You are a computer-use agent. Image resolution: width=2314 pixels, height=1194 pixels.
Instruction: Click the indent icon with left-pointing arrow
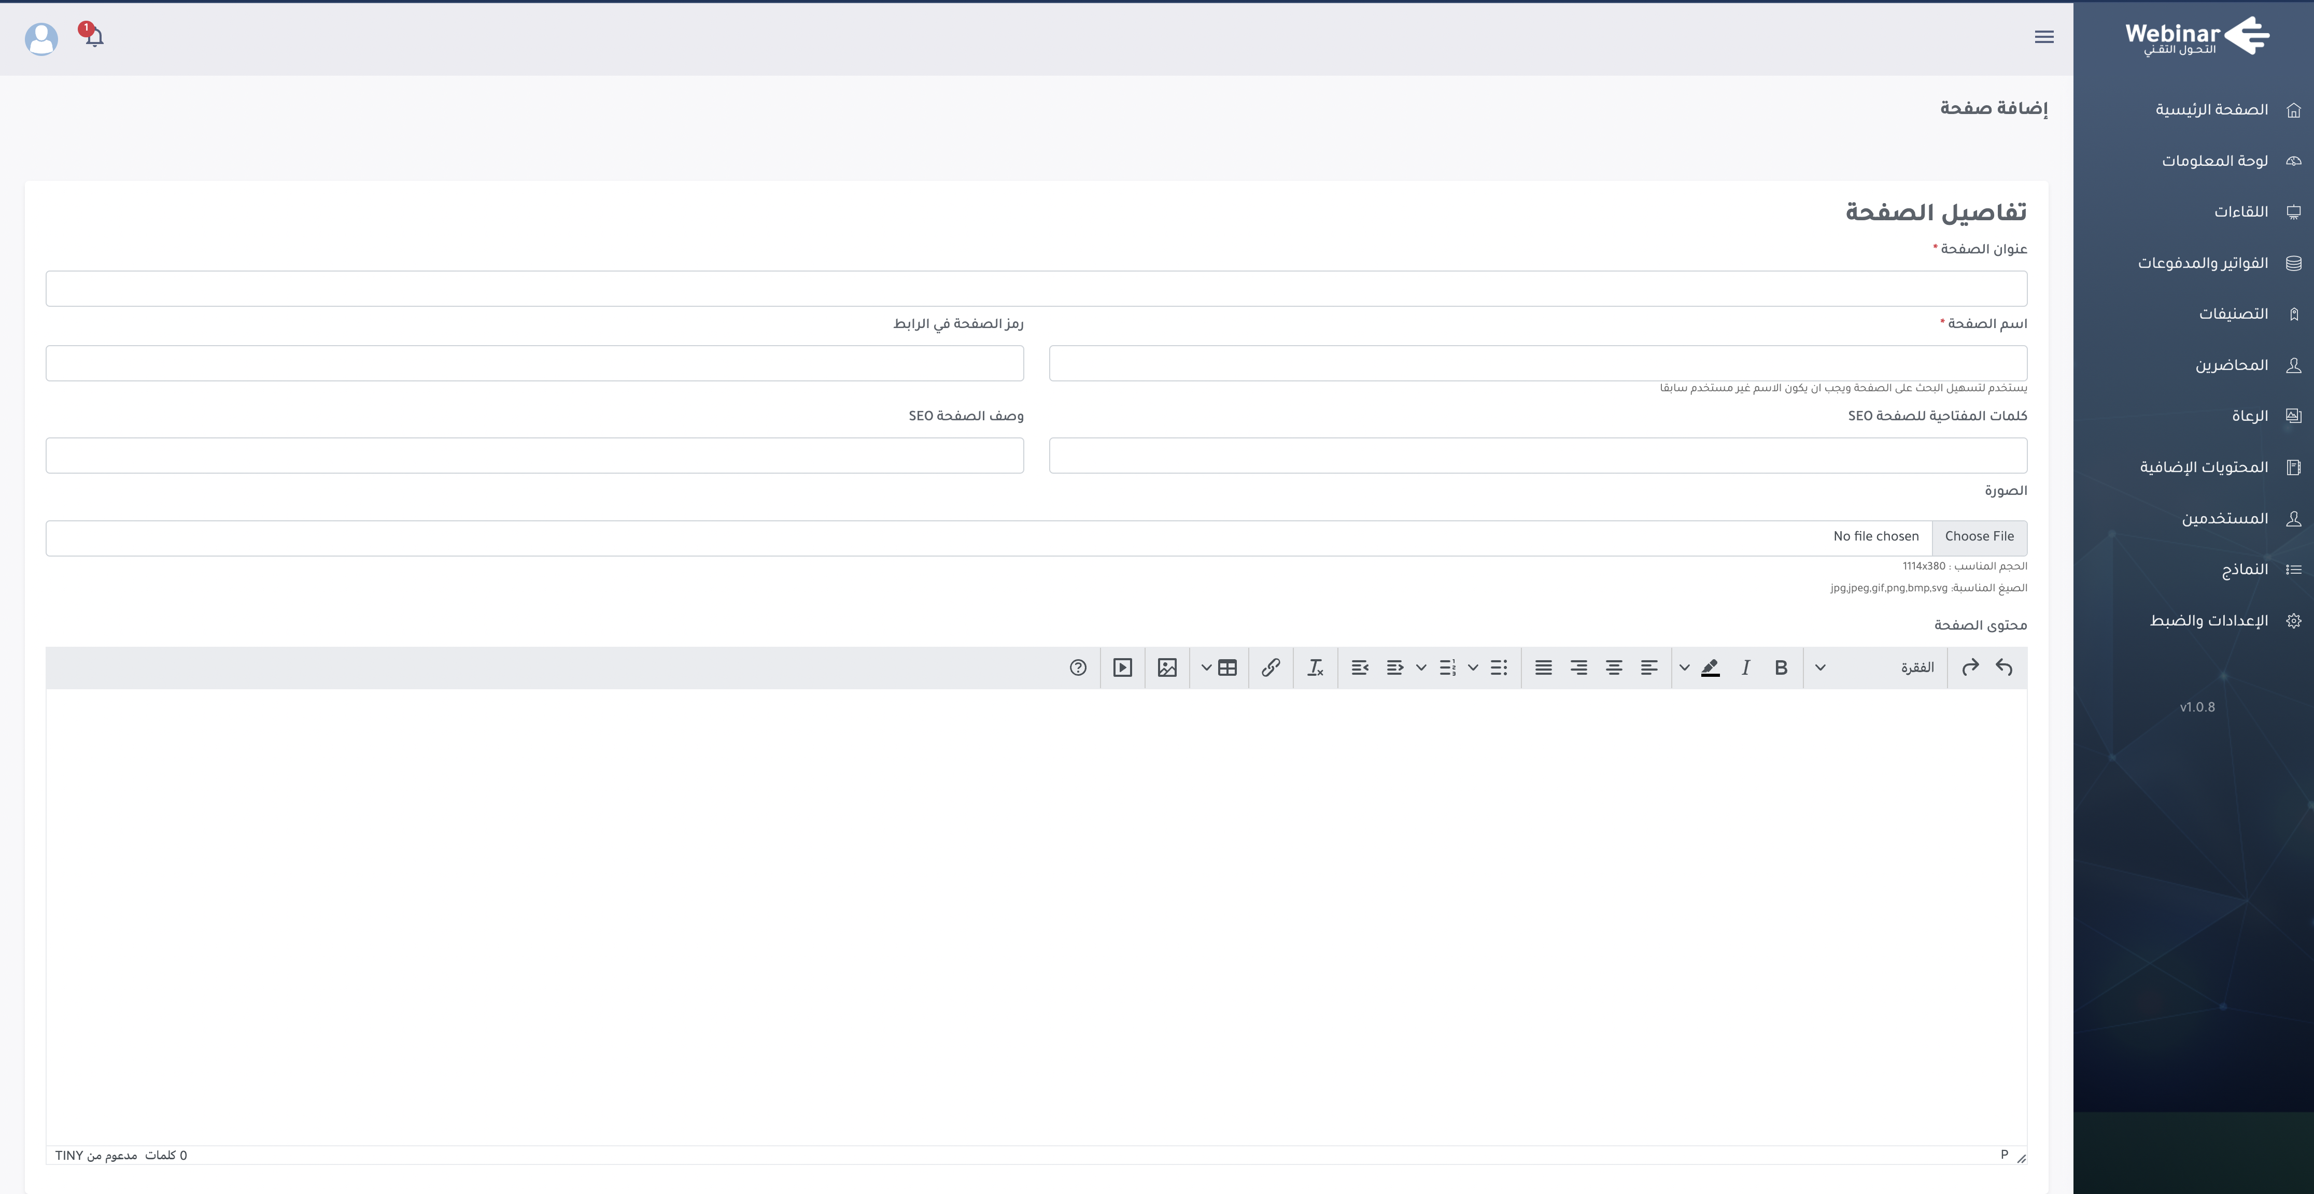(1360, 667)
